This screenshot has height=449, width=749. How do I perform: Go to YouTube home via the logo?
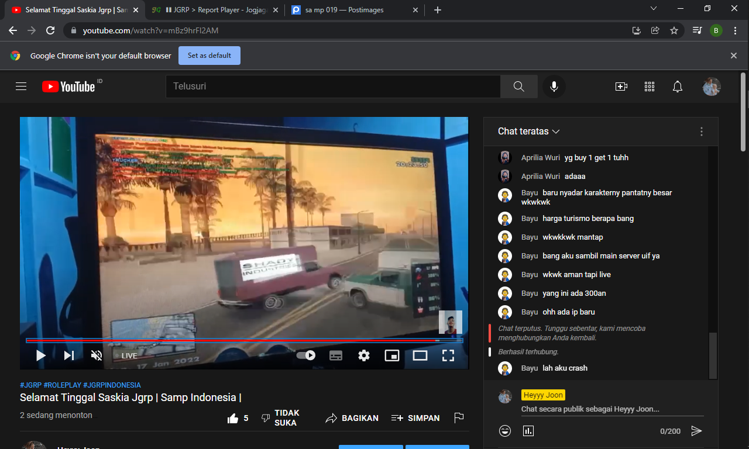(x=68, y=87)
